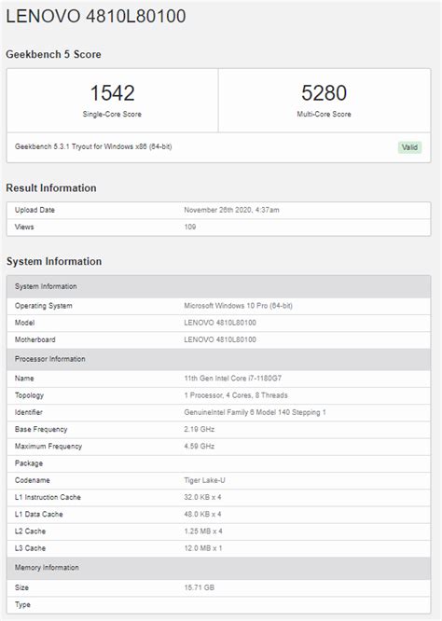Viewport: 442px width, 621px height.
Task: Select the 1542 single-core score
Action: (113, 93)
